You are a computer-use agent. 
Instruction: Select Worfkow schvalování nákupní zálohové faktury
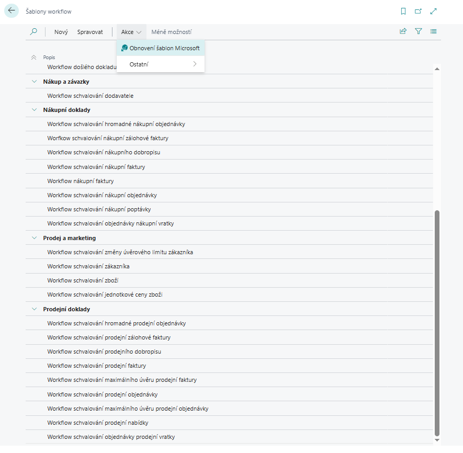pos(229,138)
